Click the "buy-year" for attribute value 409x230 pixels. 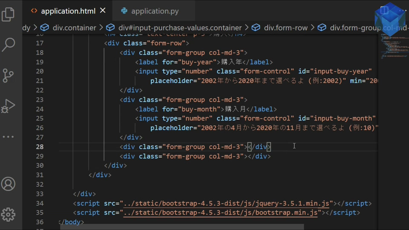tap(197, 62)
